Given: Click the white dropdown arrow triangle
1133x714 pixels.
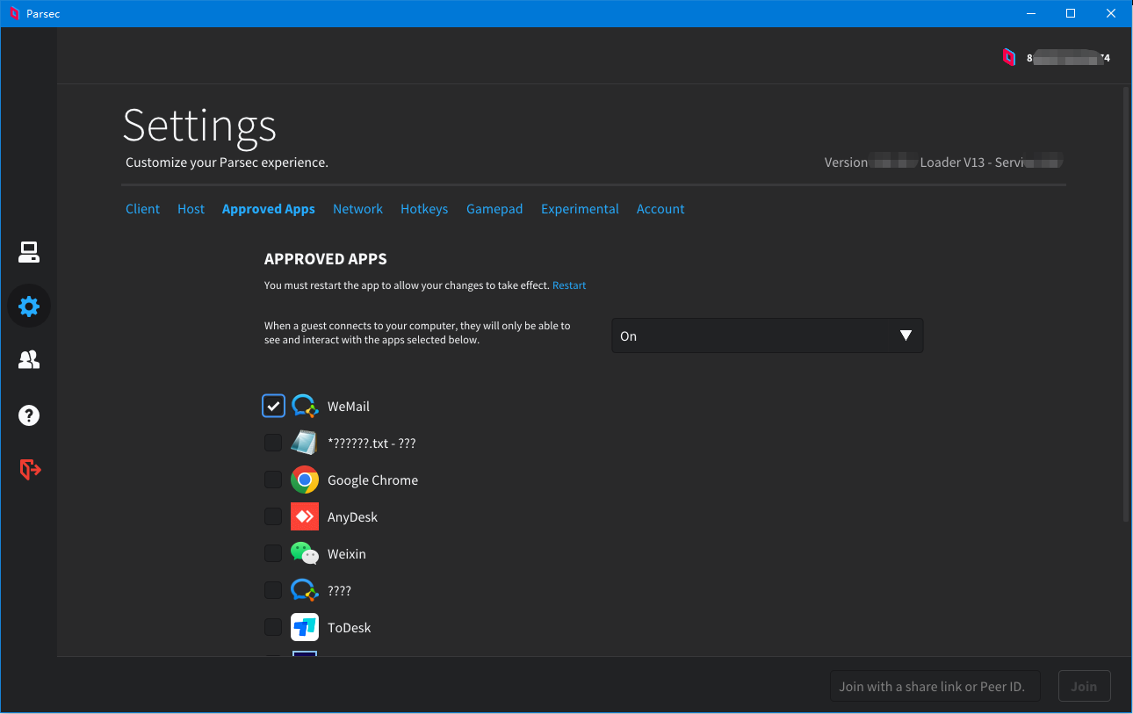Looking at the screenshot, I should point(906,335).
